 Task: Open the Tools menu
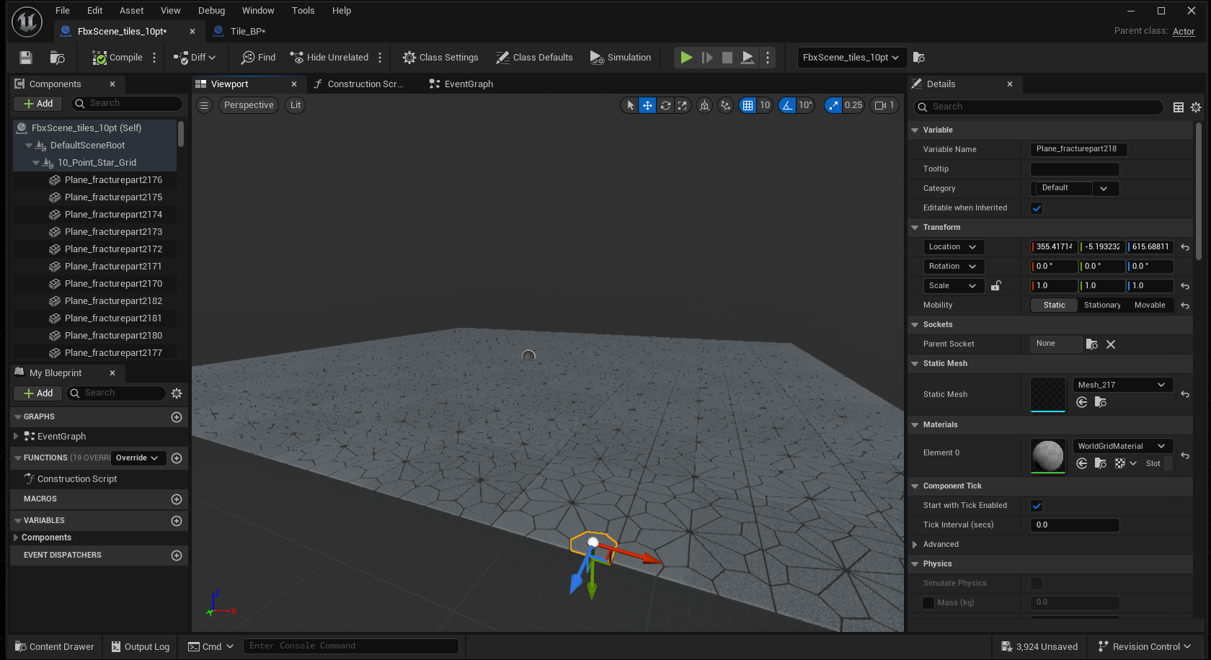pos(303,11)
